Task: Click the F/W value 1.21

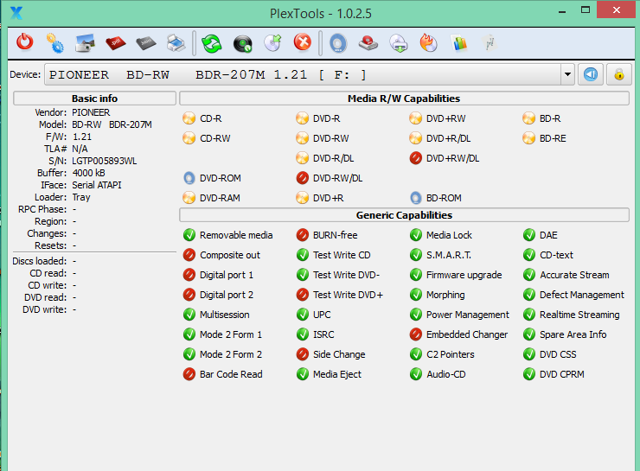Action: click(x=82, y=137)
